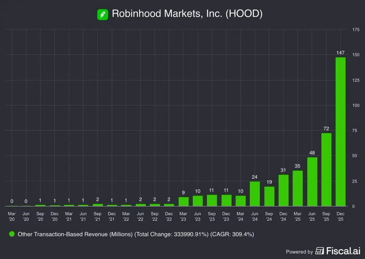Click the Sep '23 bar

pos(212,200)
